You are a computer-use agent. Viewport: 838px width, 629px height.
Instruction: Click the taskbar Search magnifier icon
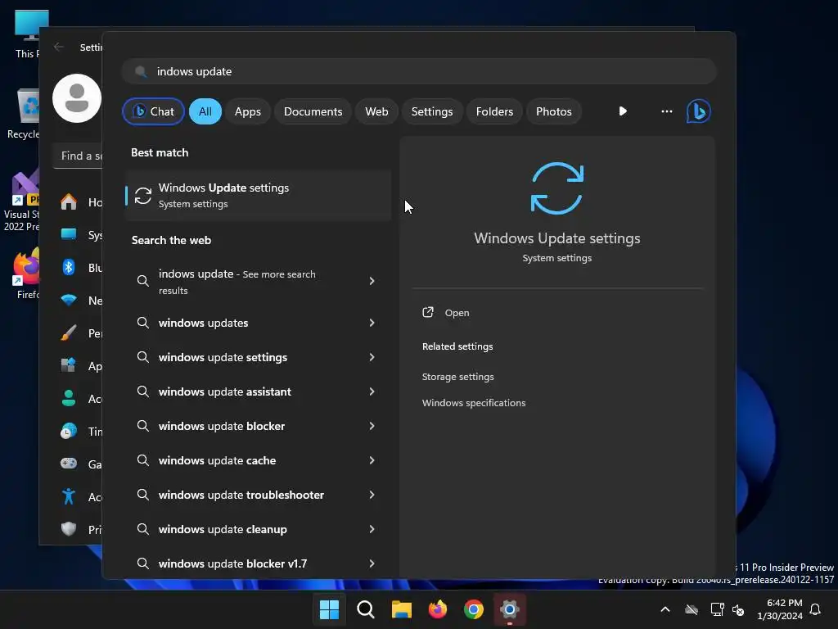click(x=366, y=609)
